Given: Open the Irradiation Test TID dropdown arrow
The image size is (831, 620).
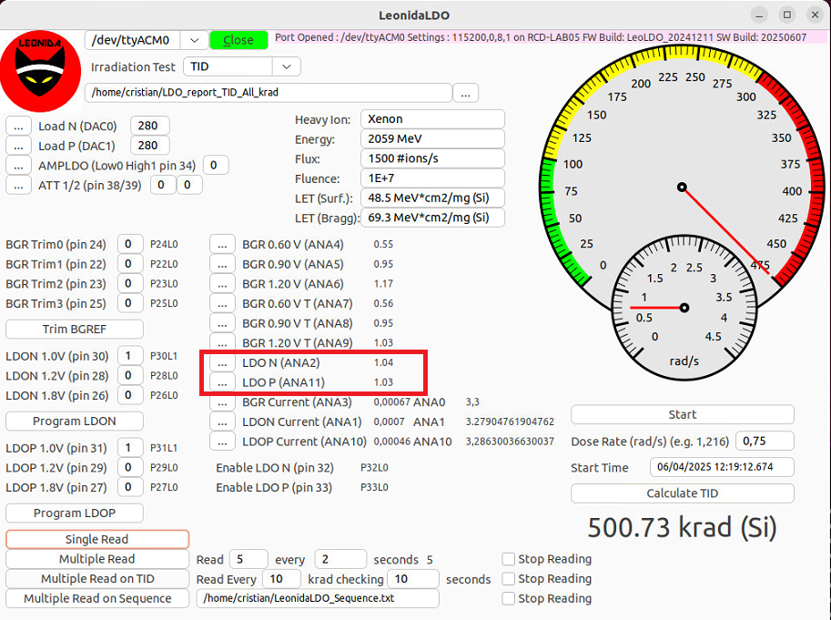Looking at the screenshot, I should click(287, 66).
